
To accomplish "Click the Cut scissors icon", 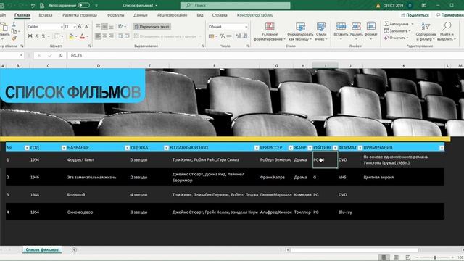I will point(14,25).
